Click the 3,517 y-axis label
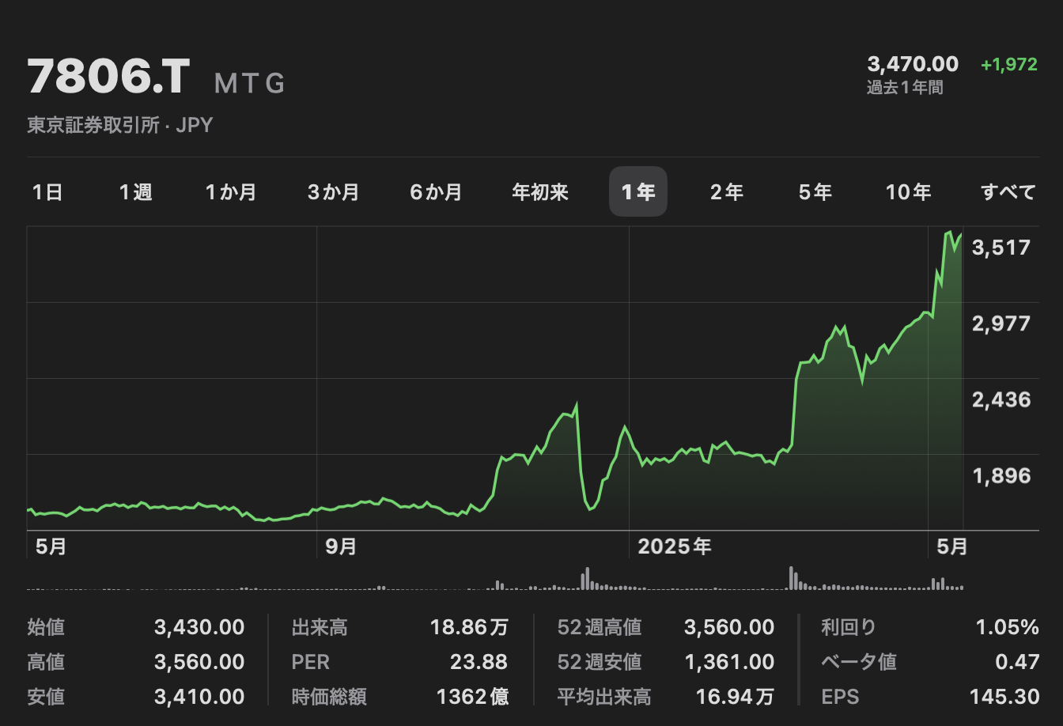Image resolution: width=1063 pixels, height=726 pixels. 1001,248
